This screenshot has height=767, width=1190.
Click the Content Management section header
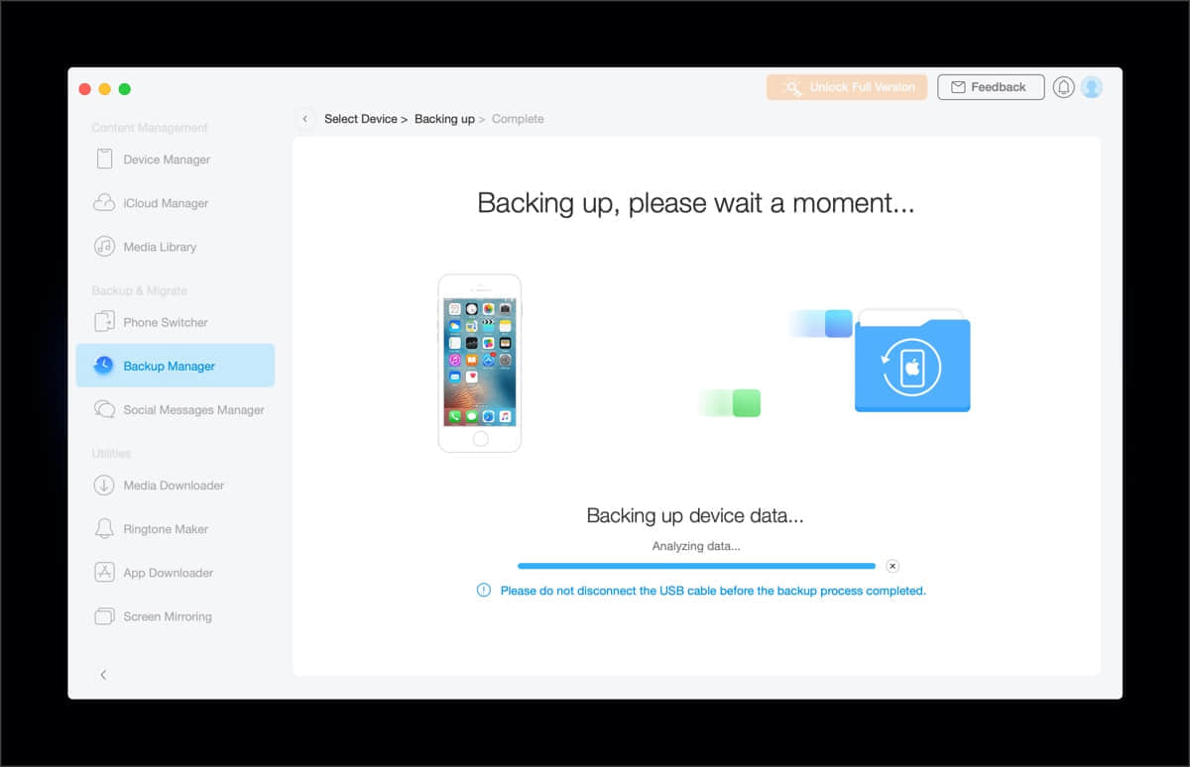[150, 128]
